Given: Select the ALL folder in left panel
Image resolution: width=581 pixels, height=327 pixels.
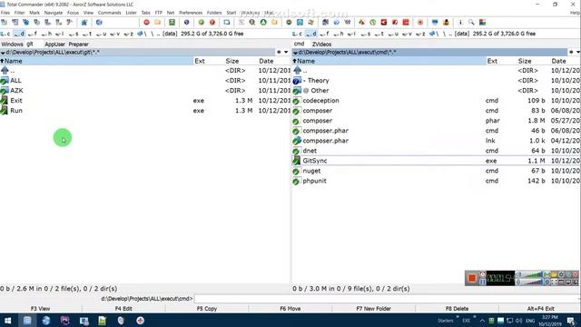Looking at the screenshot, I should point(145,81).
